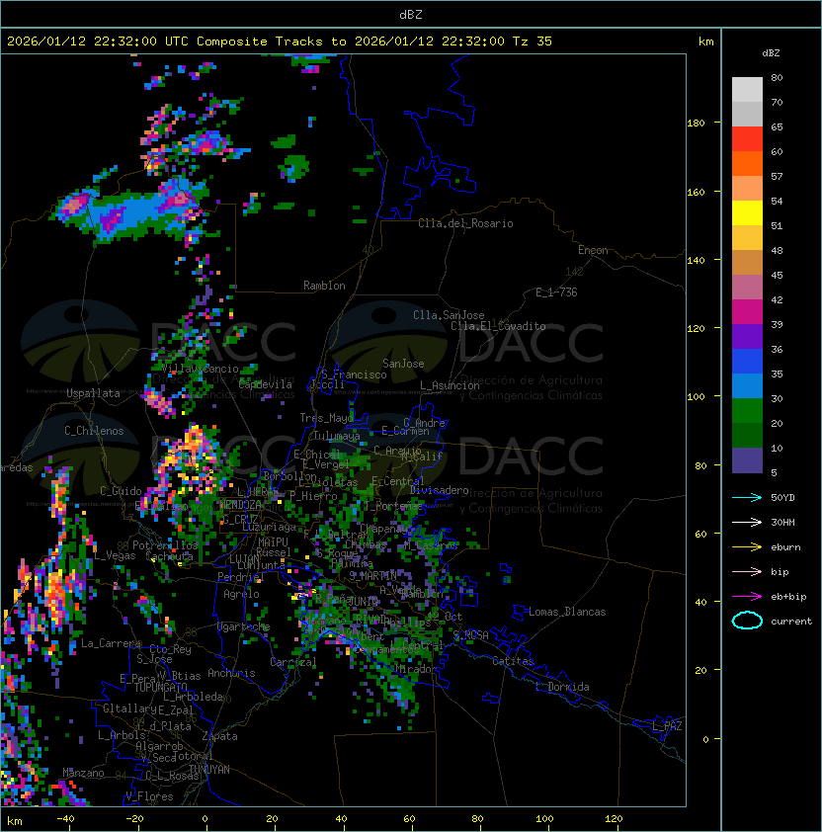This screenshot has height=832, width=822.
Task: Click the 'eb+bip' legend label
Action: 788,597
